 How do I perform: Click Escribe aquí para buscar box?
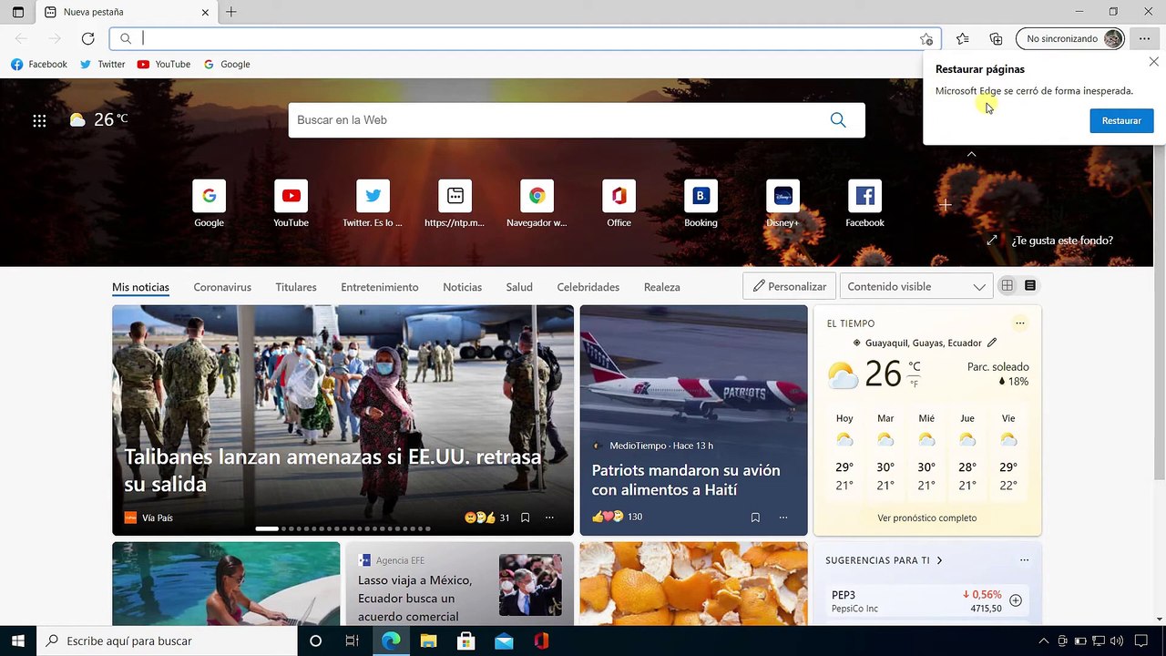tap(168, 641)
